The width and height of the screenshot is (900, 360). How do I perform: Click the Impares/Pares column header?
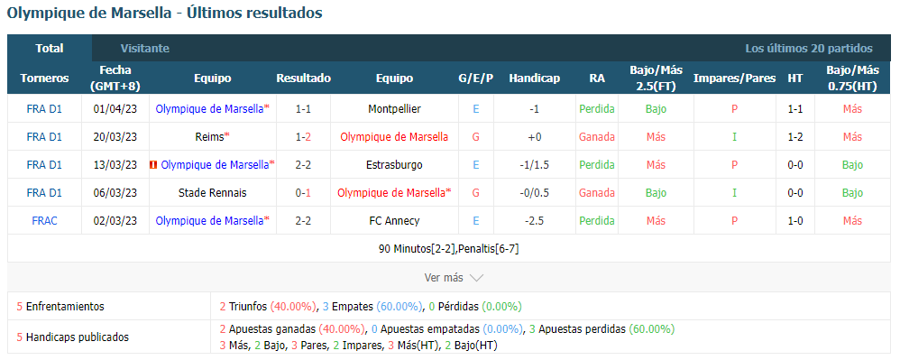click(734, 78)
